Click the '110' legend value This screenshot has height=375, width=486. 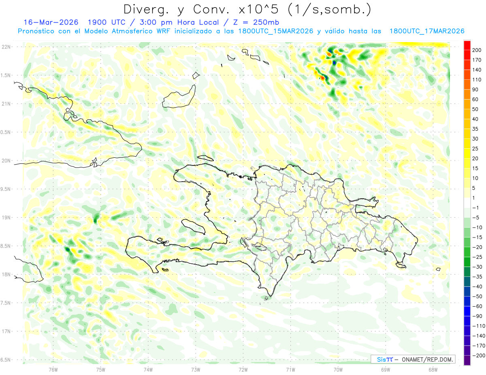(x=477, y=80)
